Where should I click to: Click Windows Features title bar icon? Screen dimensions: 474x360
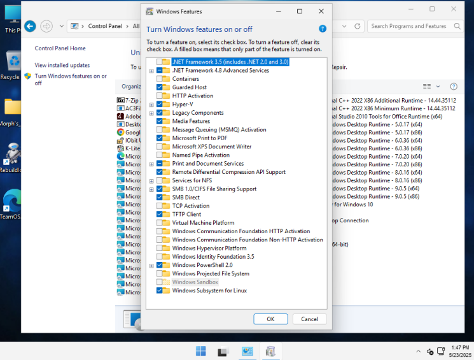click(x=150, y=11)
